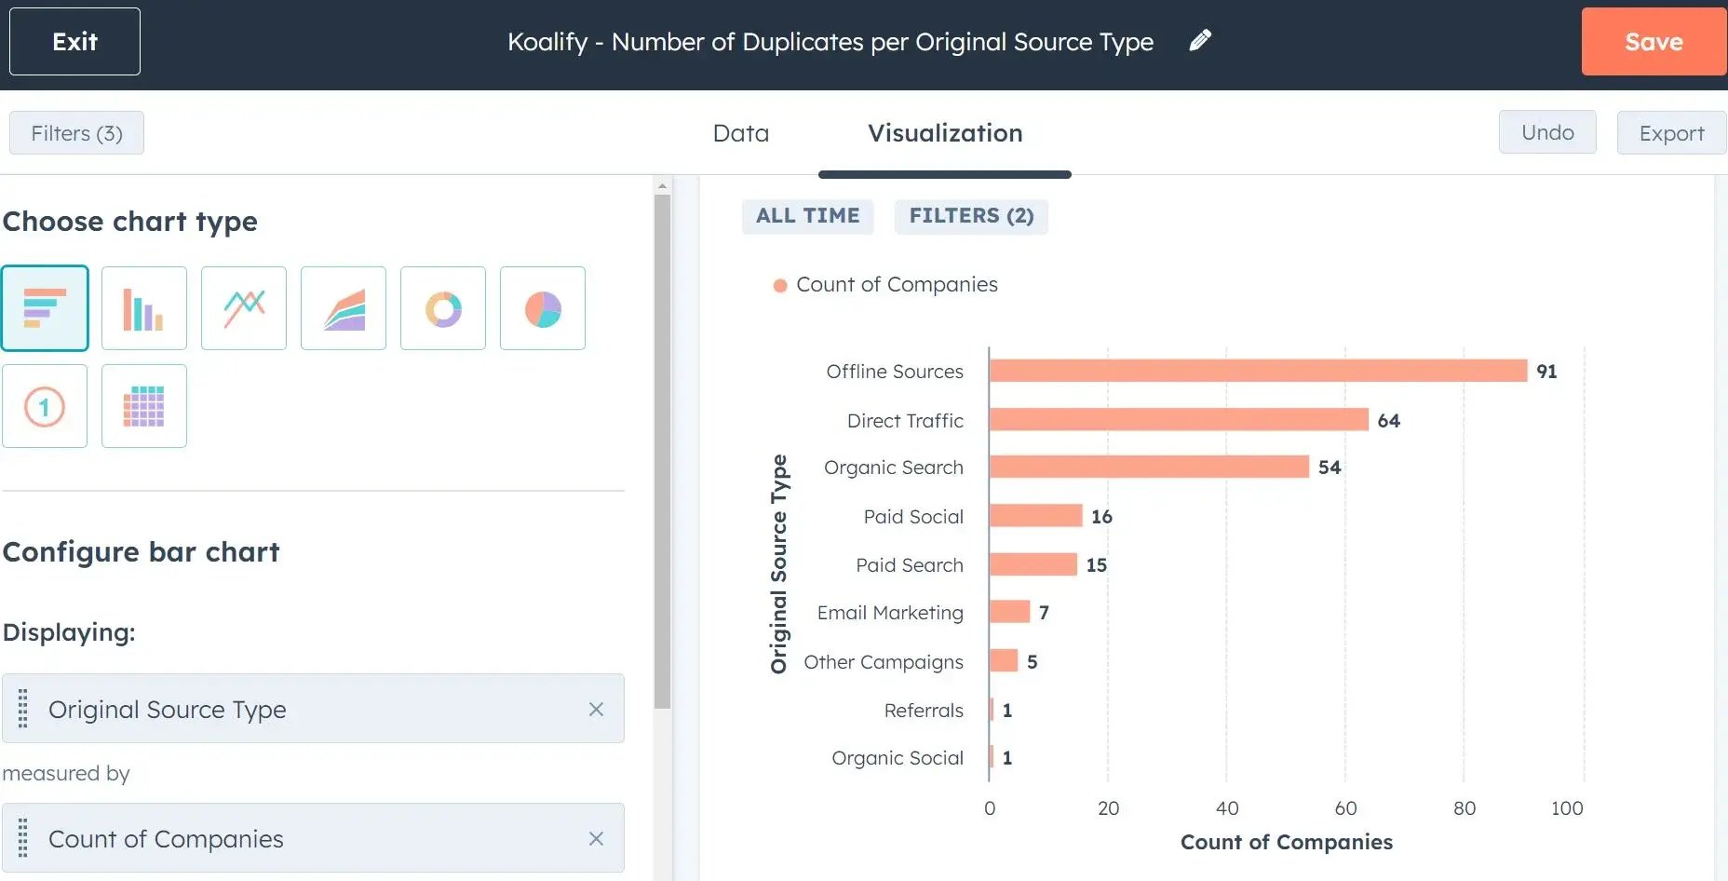Click the pencil icon to rename the report

click(1200, 39)
